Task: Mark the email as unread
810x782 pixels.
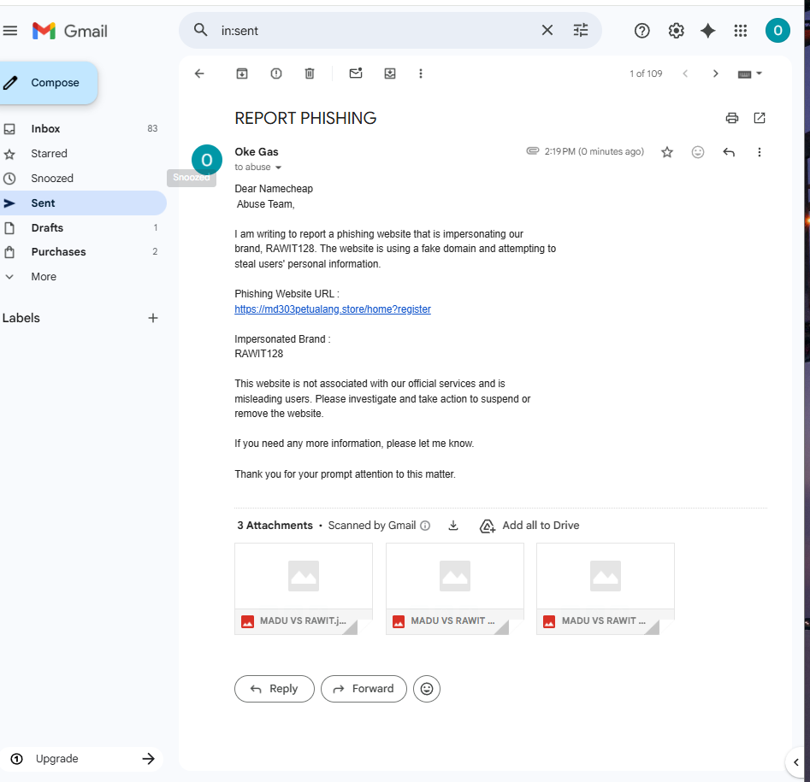Action: (356, 73)
